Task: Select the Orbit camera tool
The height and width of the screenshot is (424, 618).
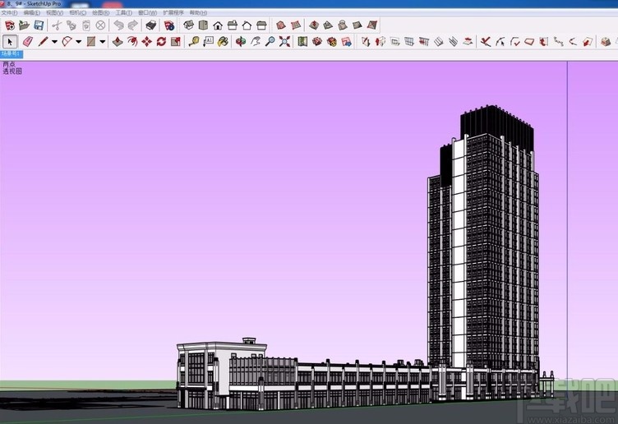Action: (241, 41)
